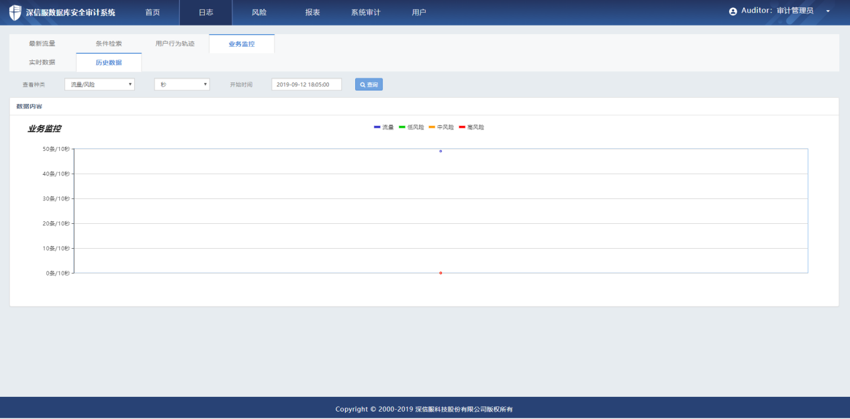850x419 pixels.
Task: Click the shield logo in header
Action: [15, 12]
